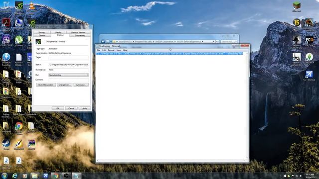
Task: Click the Explorer Back navigation button
Action: coord(103,41)
